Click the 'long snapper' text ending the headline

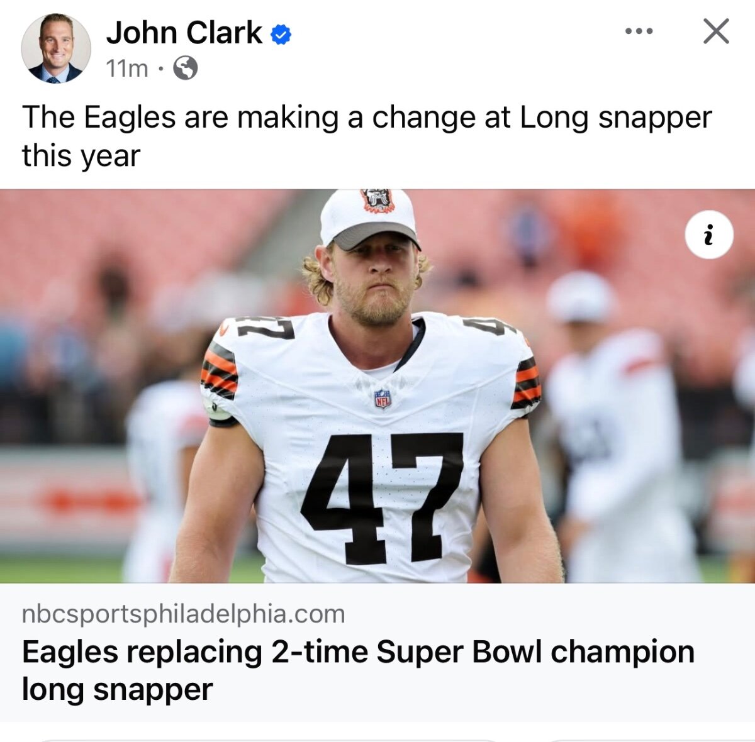[x=117, y=689]
